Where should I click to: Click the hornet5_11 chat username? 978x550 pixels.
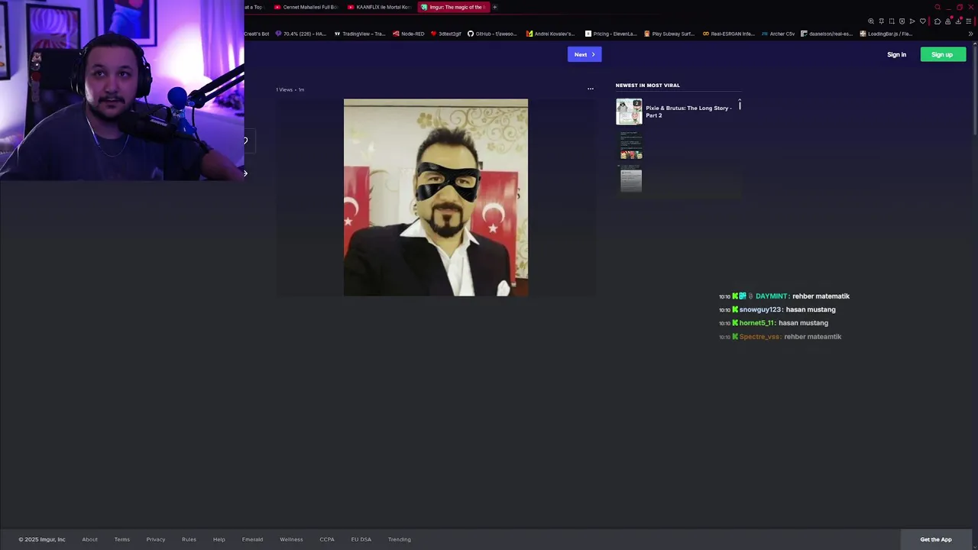tap(756, 323)
